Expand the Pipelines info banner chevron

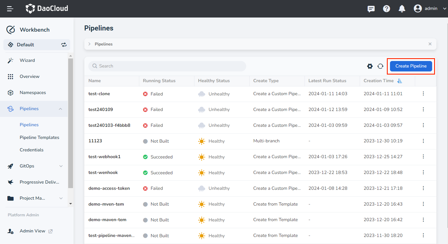click(89, 44)
